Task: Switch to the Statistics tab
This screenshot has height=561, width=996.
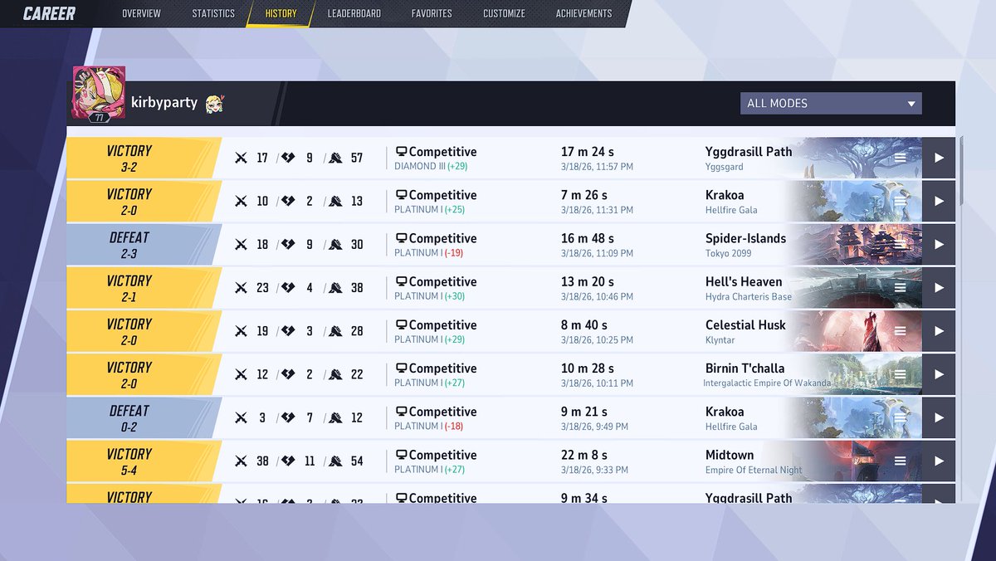Action: [213, 13]
